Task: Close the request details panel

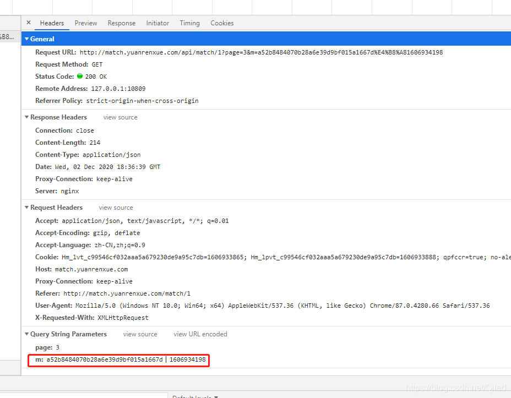Action: pyautogui.click(x=29, y=23)
